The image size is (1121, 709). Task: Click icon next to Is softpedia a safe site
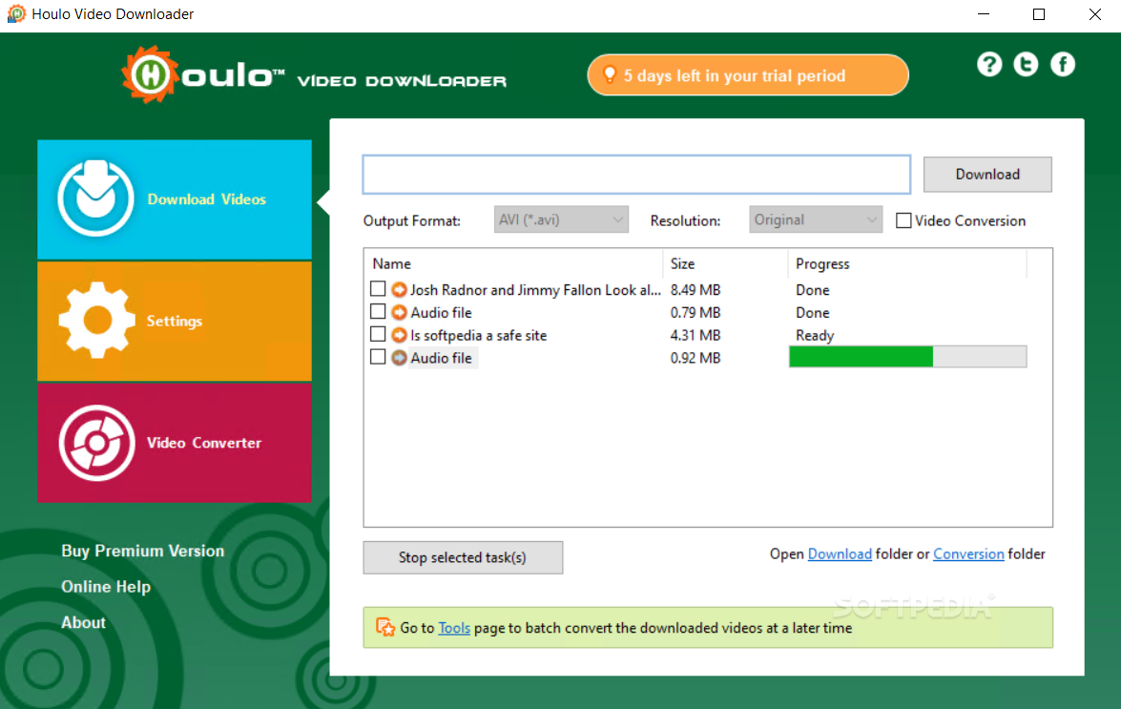point(399,335)
